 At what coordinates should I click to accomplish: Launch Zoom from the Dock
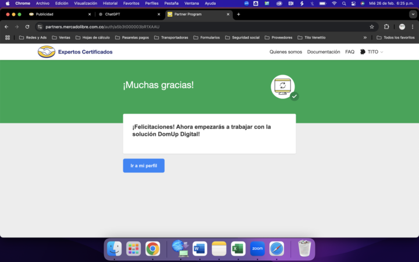(x=257, y=249)
